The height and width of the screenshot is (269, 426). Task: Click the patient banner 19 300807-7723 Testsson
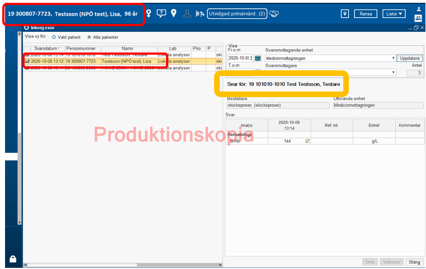pos(73,14)
